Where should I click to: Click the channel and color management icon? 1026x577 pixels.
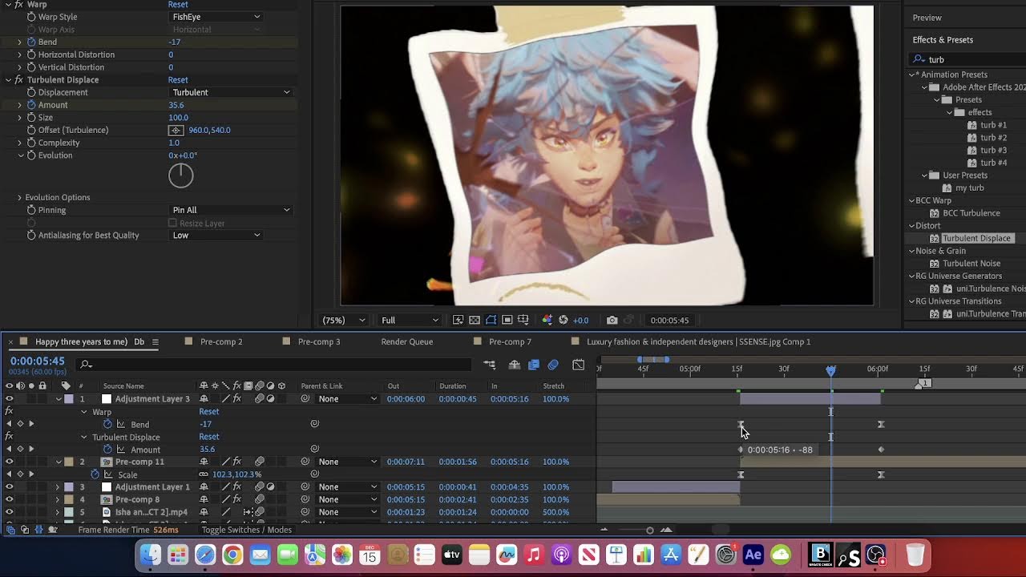tap(547, 320)
